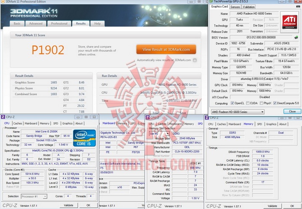The height and width of the screenshot is (209, 302).
Task: Enable automatically view results at 3DMark.com
Action: click(x=195, y=60)
